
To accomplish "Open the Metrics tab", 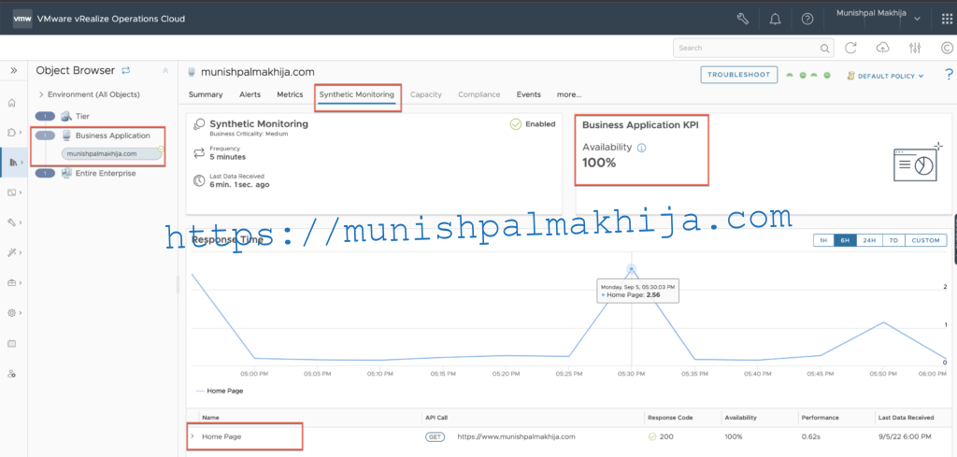I will click(x=290, y=94).
